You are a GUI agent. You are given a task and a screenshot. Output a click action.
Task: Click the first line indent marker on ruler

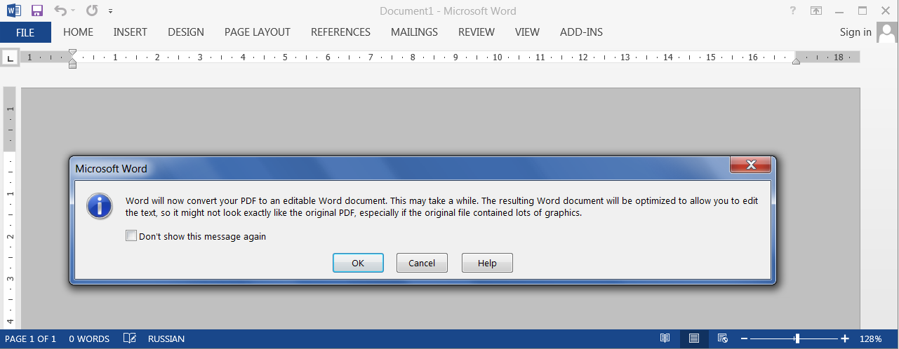click(x=72, y=52)
